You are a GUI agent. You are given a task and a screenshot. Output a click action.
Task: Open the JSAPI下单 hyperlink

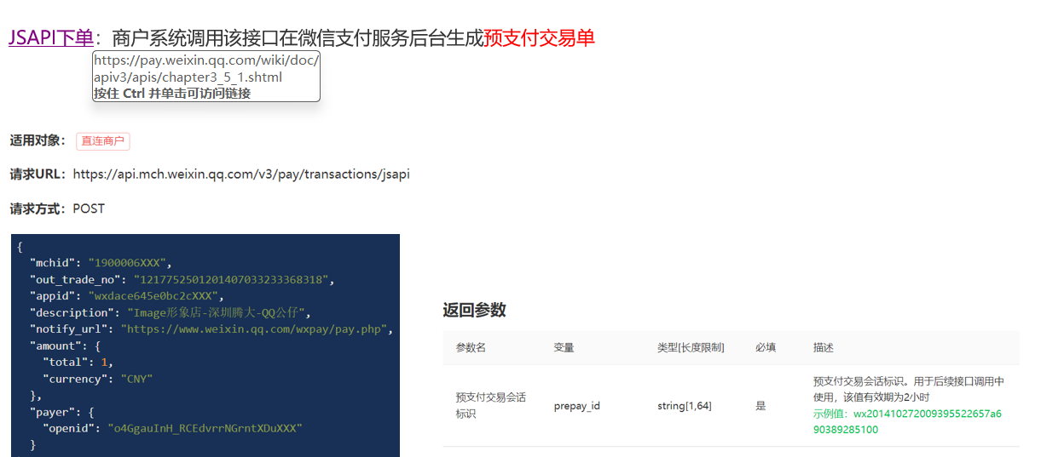click(51, 37)
